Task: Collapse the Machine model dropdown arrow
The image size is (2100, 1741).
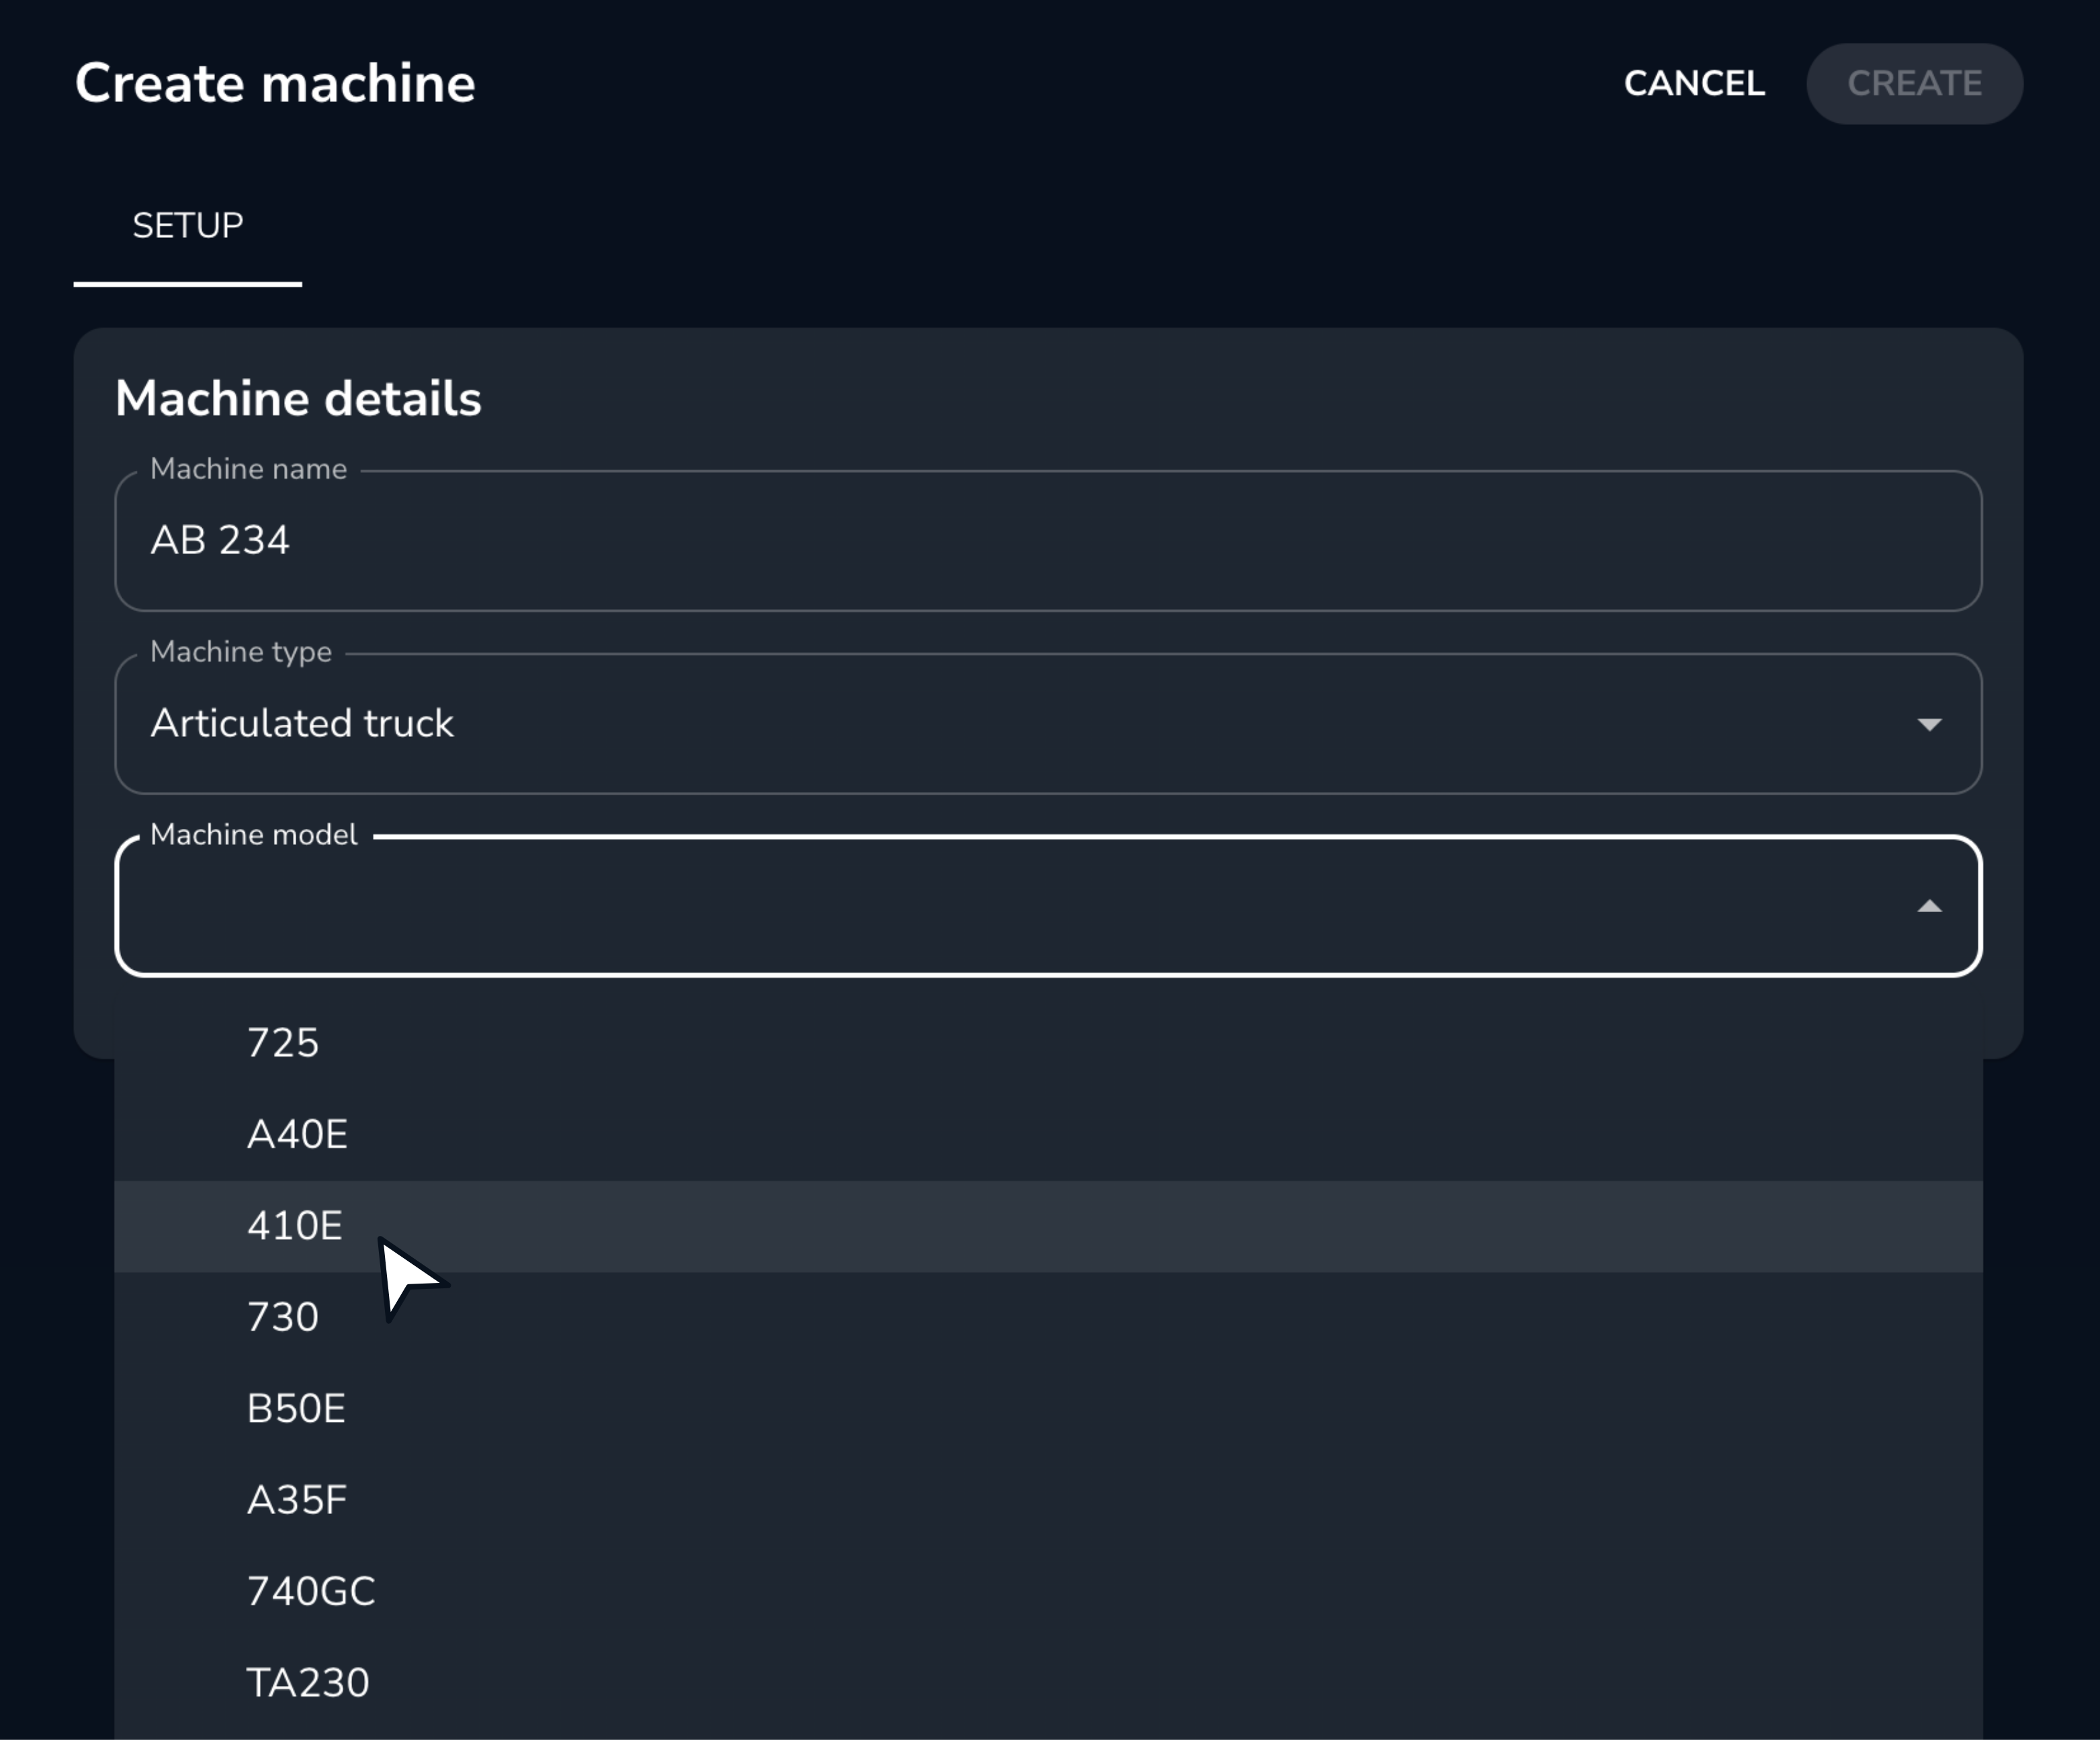Action: (1931, 907)
